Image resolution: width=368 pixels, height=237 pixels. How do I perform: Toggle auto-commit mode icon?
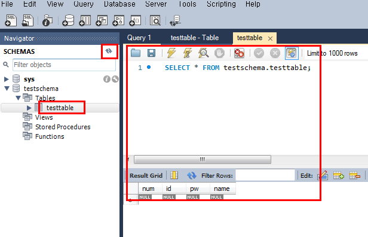point(292,53)
